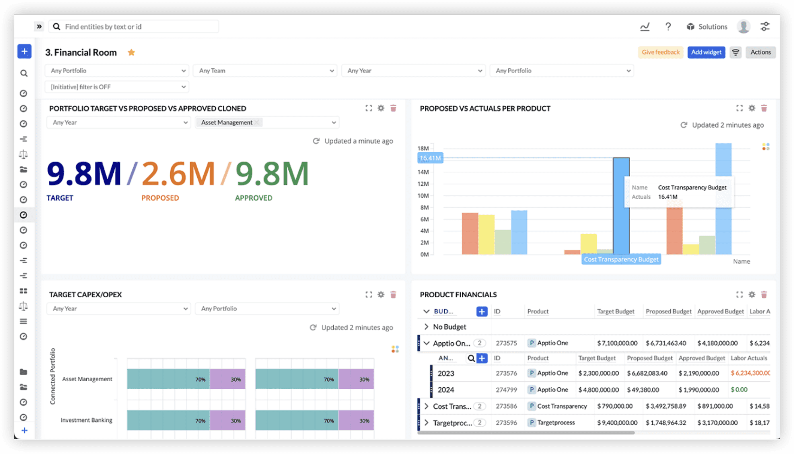This screenshot has width=794, height=454.
Task: Remove the Asset Management filter tag
Action: pos(257,122)
